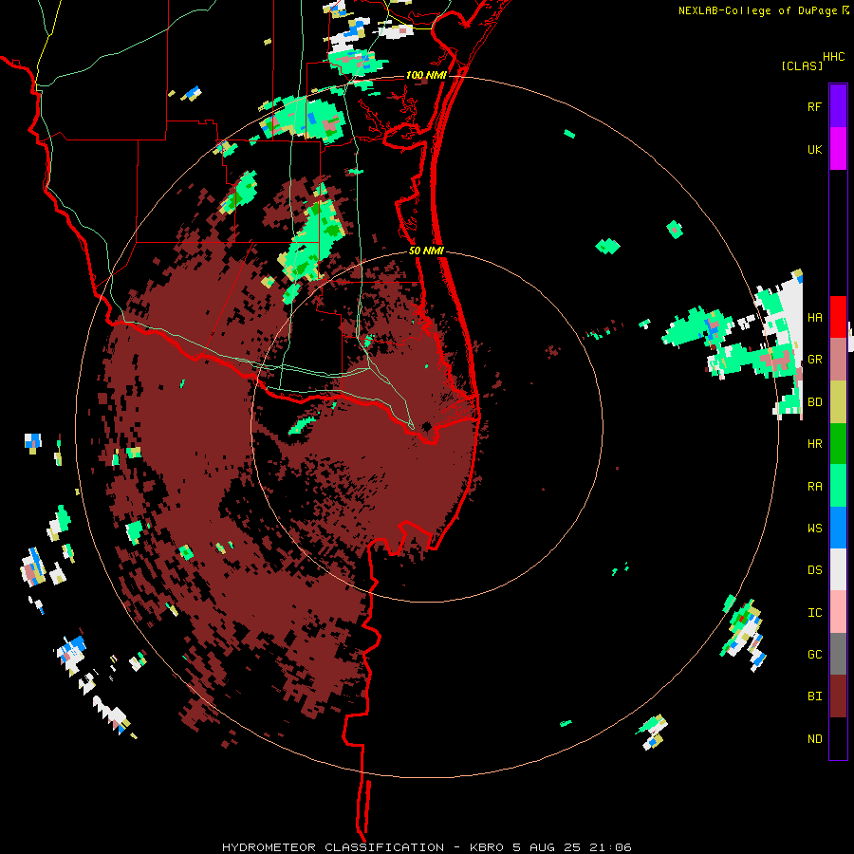Image resolution: width=854 pixels, height=854 pixels.
Task: Click the DS white legend swatch
Action: (838, 569)
